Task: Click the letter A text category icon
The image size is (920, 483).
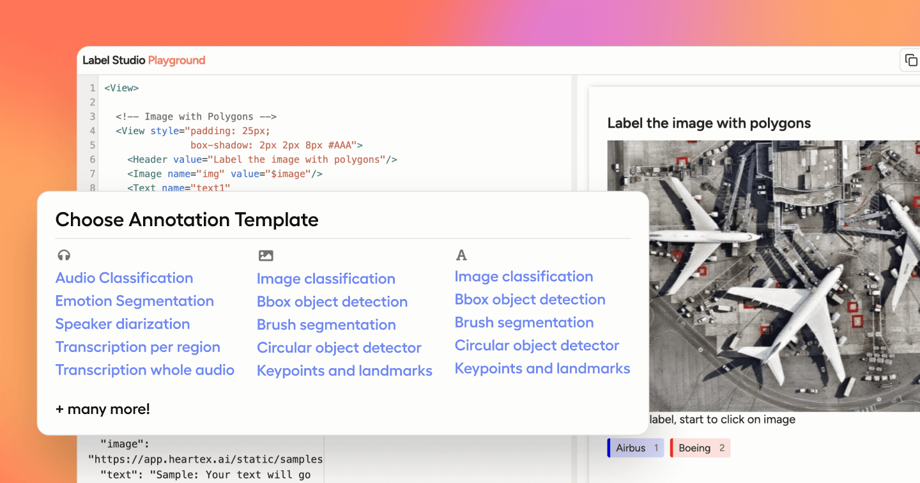Action: (461, 256)
